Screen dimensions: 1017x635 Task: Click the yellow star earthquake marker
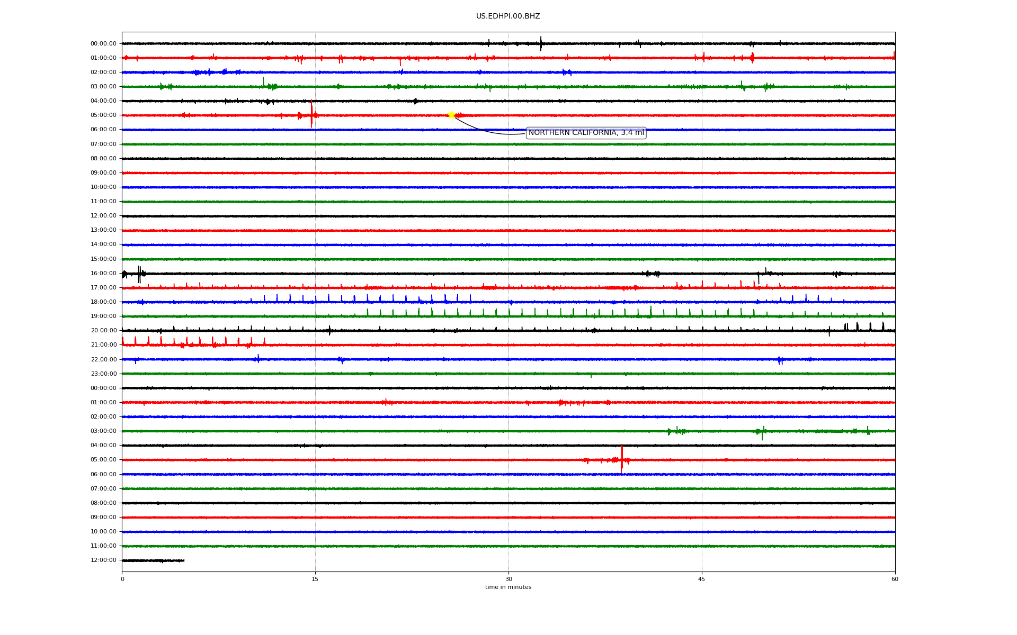[x=451, y=115]
